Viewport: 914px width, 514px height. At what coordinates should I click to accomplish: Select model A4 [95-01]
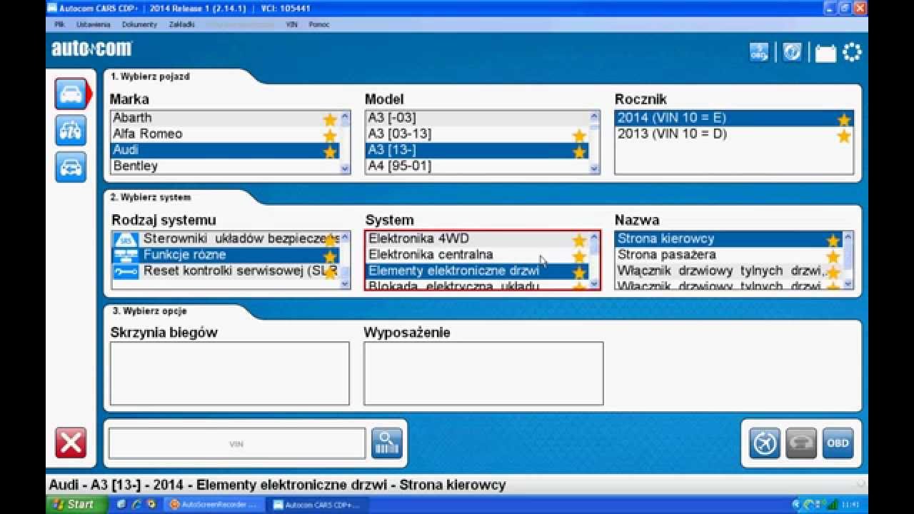pyautogui.click(x=477, y=166)
